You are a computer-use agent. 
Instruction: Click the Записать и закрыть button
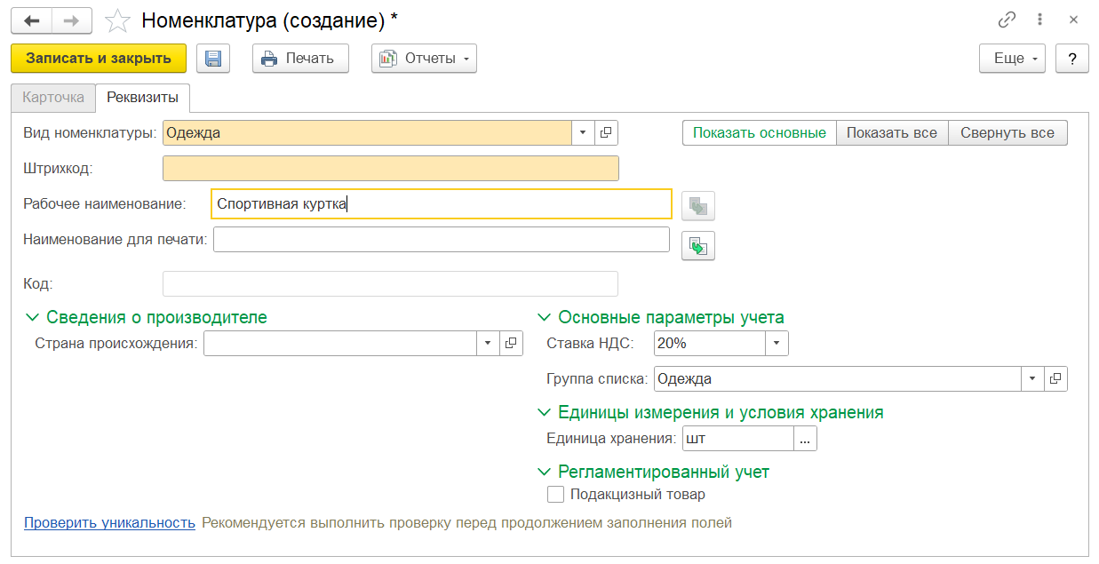coord(99,59)
